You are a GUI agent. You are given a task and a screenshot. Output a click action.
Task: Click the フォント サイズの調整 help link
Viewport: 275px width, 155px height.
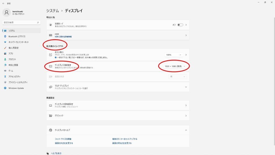pyautogui.click(x=63, y=139)
